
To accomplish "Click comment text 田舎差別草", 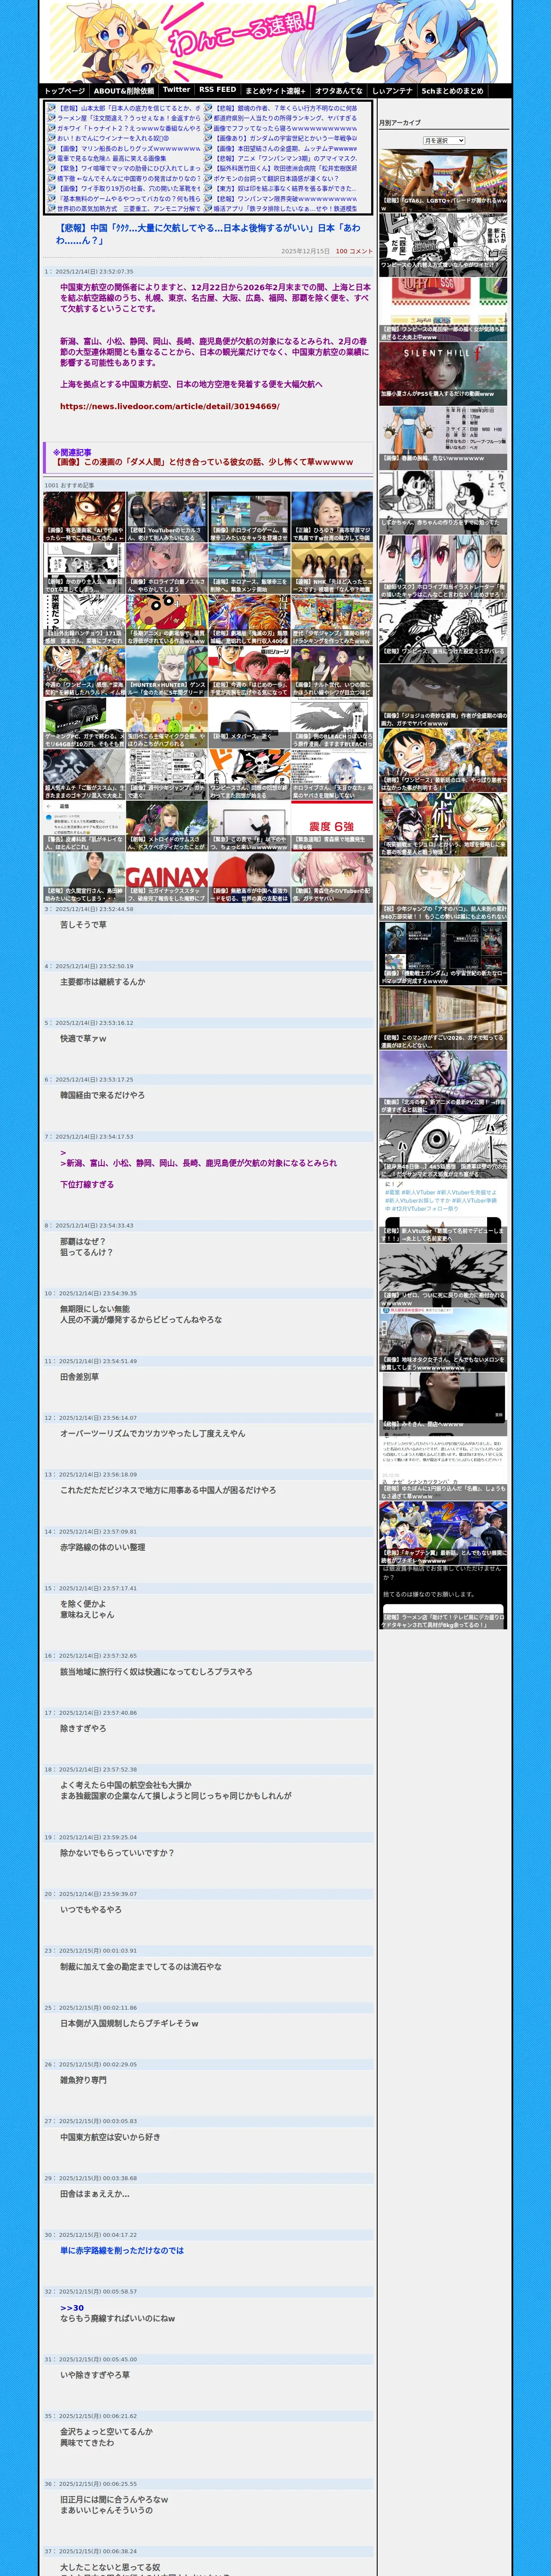I will click(79, 1377).
